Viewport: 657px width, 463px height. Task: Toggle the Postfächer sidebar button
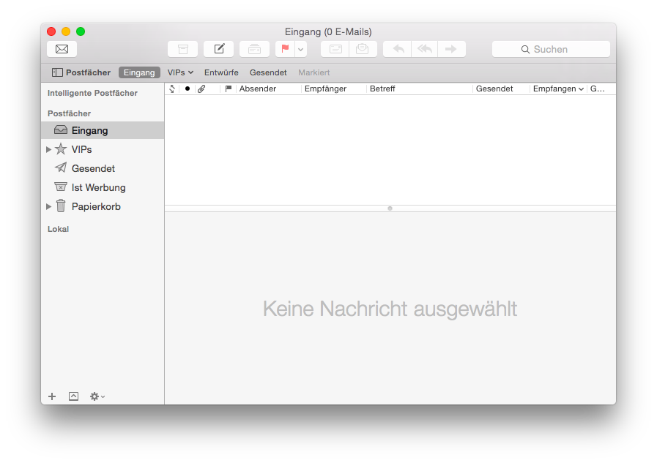click(x=81, y=72)
